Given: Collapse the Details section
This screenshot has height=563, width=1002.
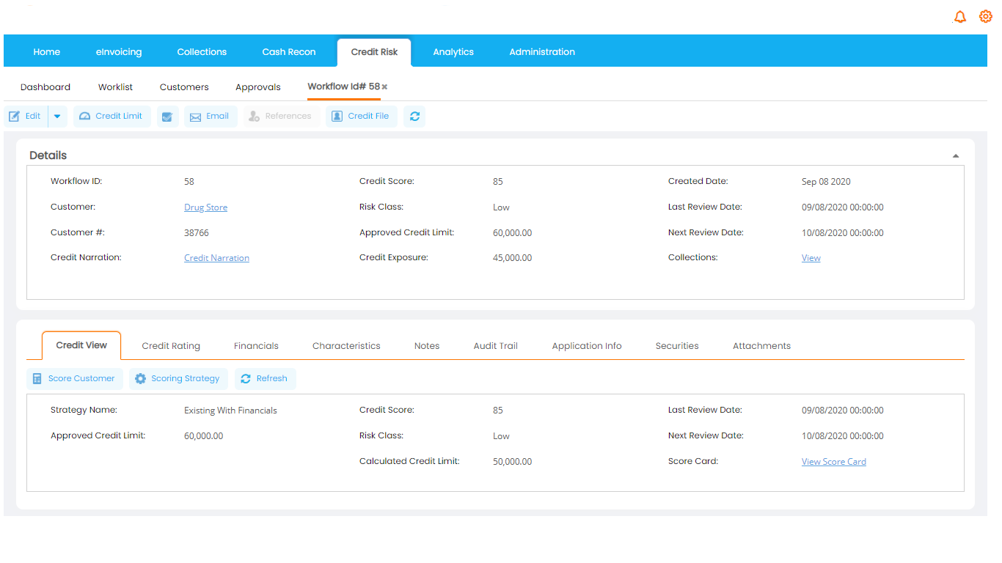Looking at the screenshot, I should pyautogui.click(x=955, y=156).
